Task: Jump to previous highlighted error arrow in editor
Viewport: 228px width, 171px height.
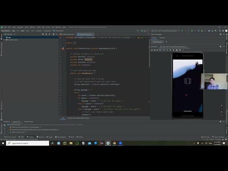Action: 146,38
